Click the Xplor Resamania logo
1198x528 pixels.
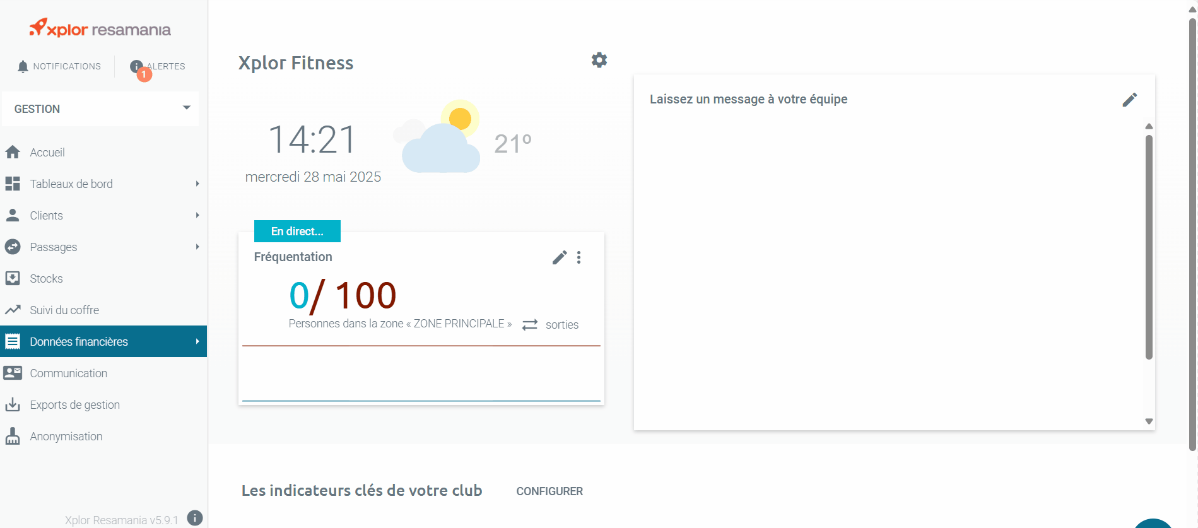click(100, 28)
